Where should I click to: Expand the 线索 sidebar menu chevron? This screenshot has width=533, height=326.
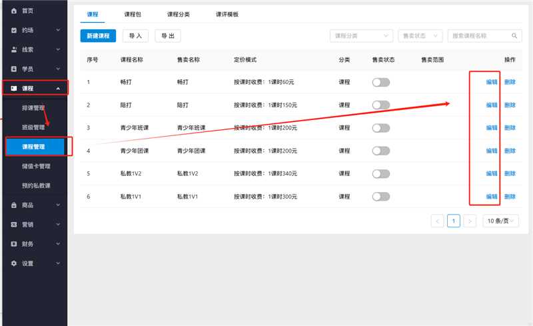click(58, 50)
